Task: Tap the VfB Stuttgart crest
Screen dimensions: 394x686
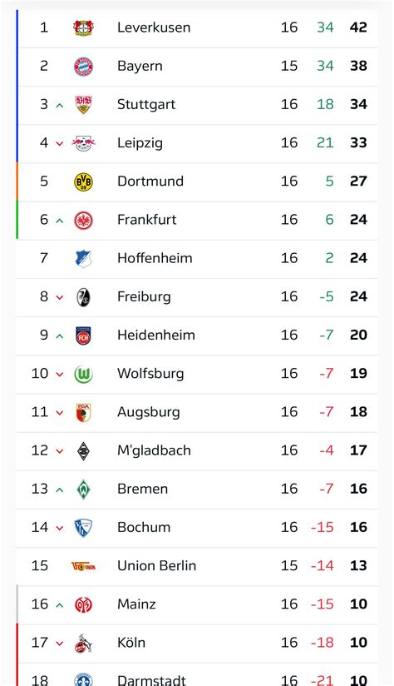Action: pos(83,105)
